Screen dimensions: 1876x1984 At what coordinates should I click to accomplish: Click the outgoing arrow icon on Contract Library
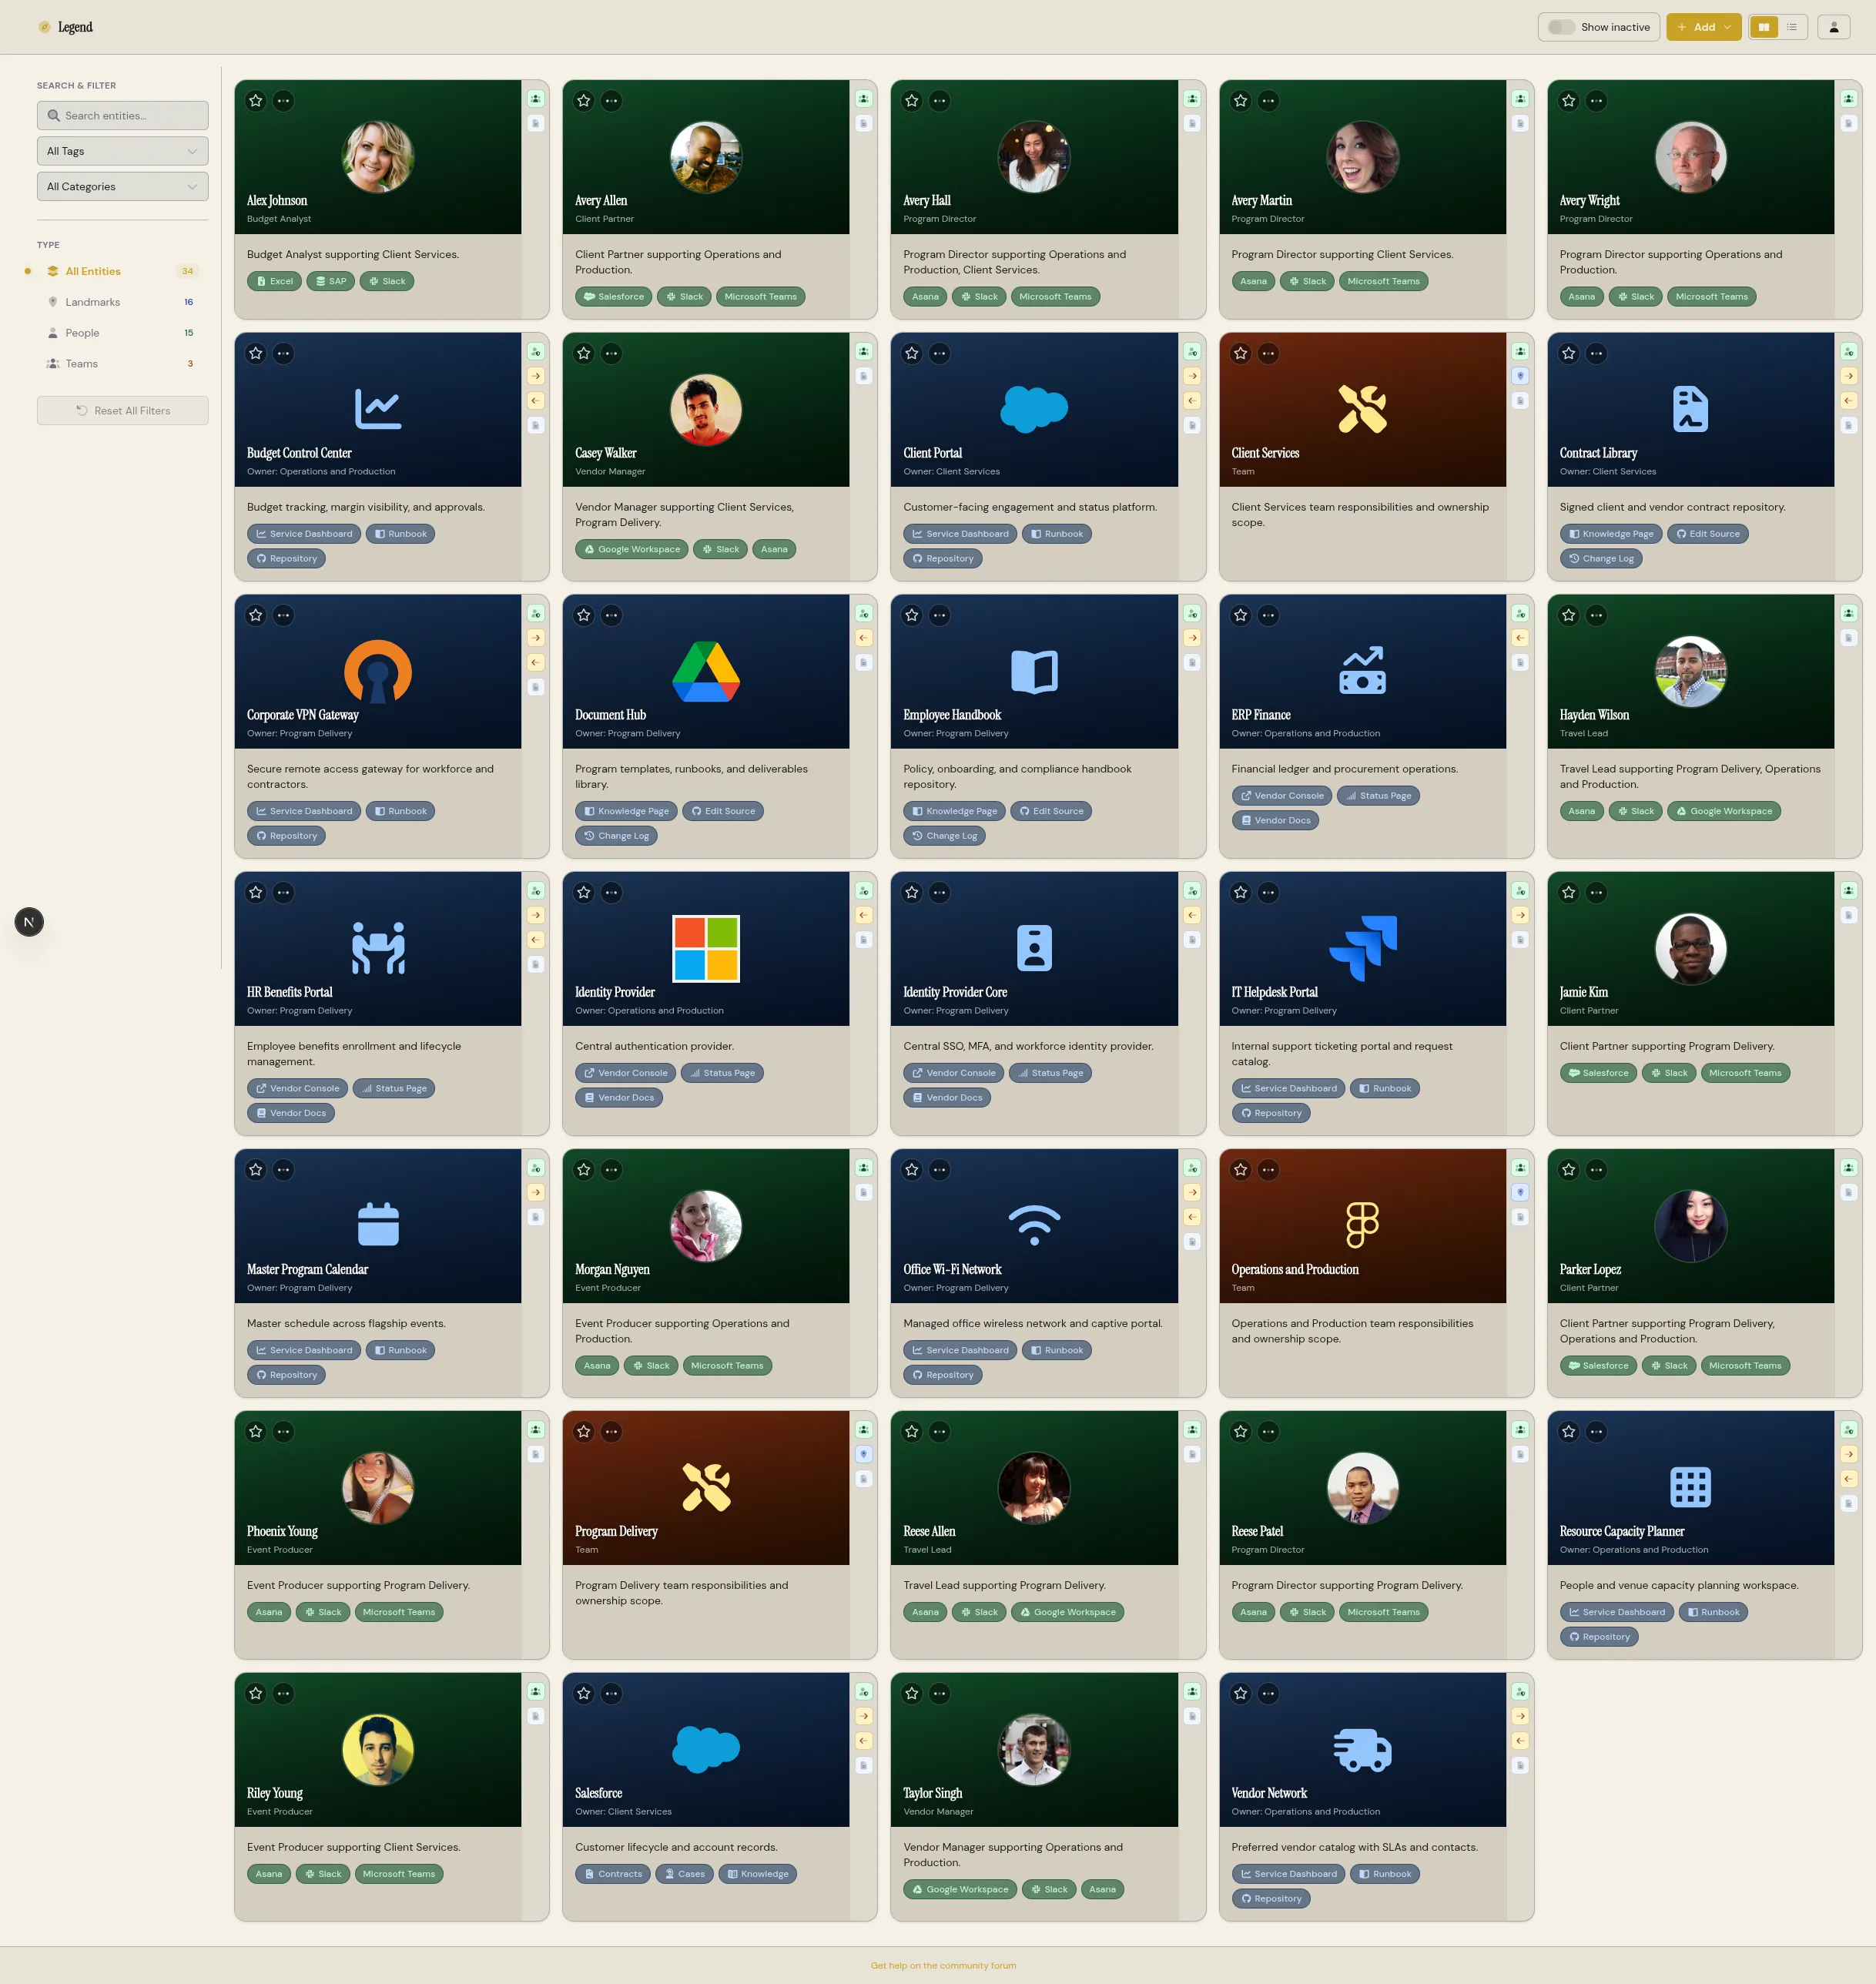coord(1849,377)
